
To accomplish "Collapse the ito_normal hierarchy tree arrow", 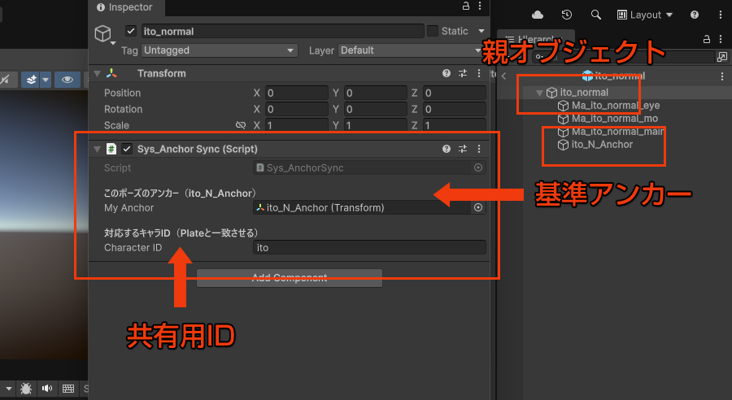I will pyautogui.click(x=538, y=93).
